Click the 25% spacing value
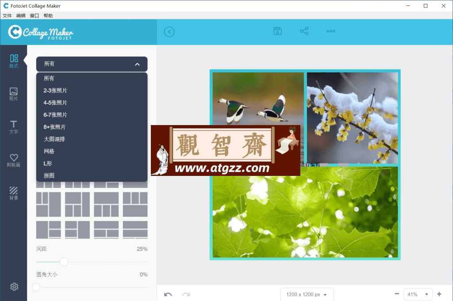 [x=142, y=249]
